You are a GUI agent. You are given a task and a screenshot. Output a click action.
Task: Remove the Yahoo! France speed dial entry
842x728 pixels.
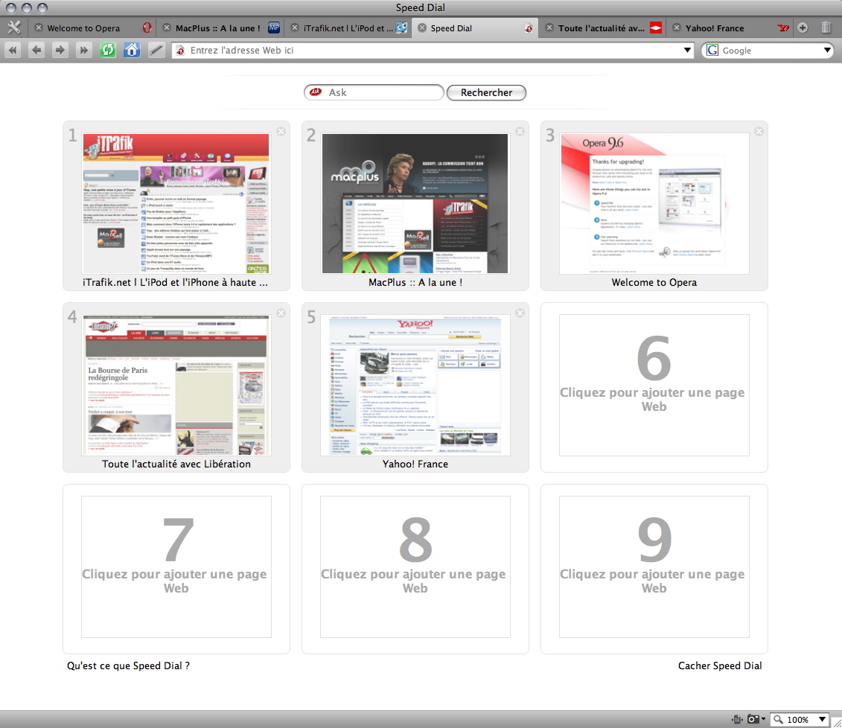click(520, 313)
